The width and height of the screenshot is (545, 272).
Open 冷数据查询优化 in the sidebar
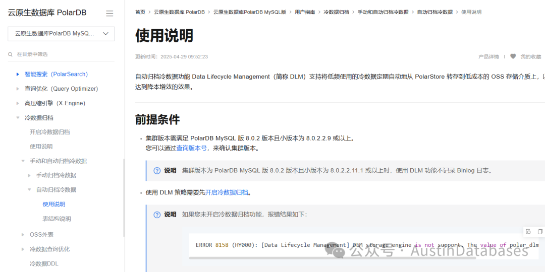pyautogui.click(x=49, y=249)
